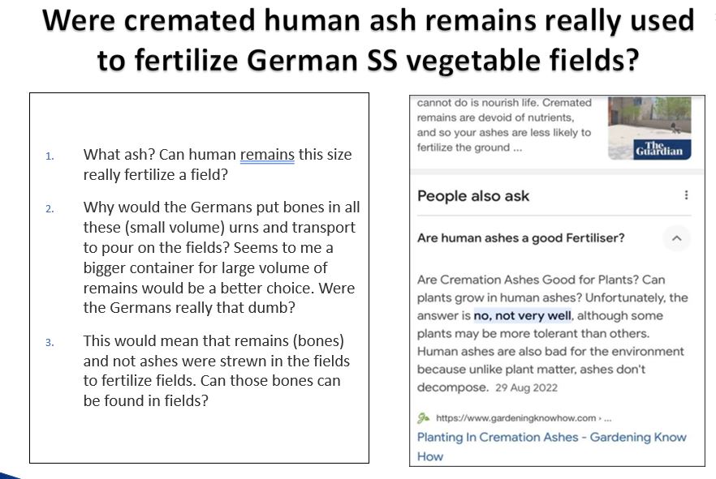The height and width of the screenshot is (479, 716).
Task: Select list number 2 marker
Action: (50, 209)
